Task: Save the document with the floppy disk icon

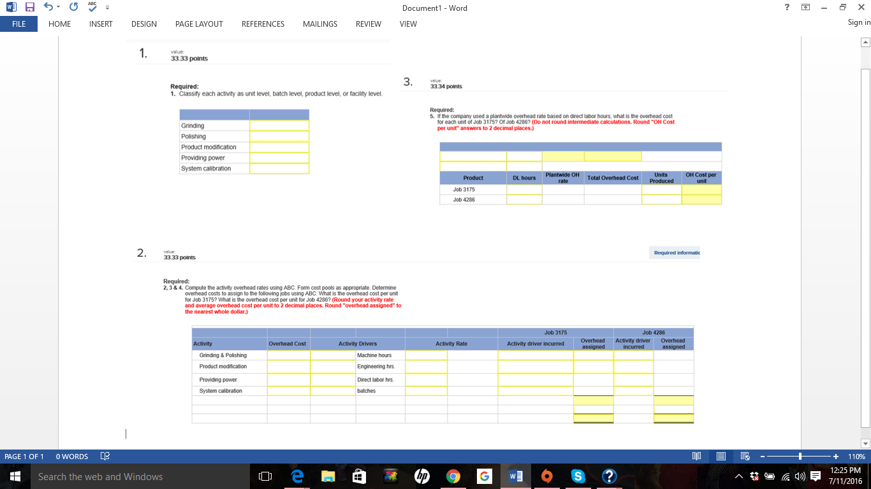Action: pyautogui.click(x=29, y=8)
